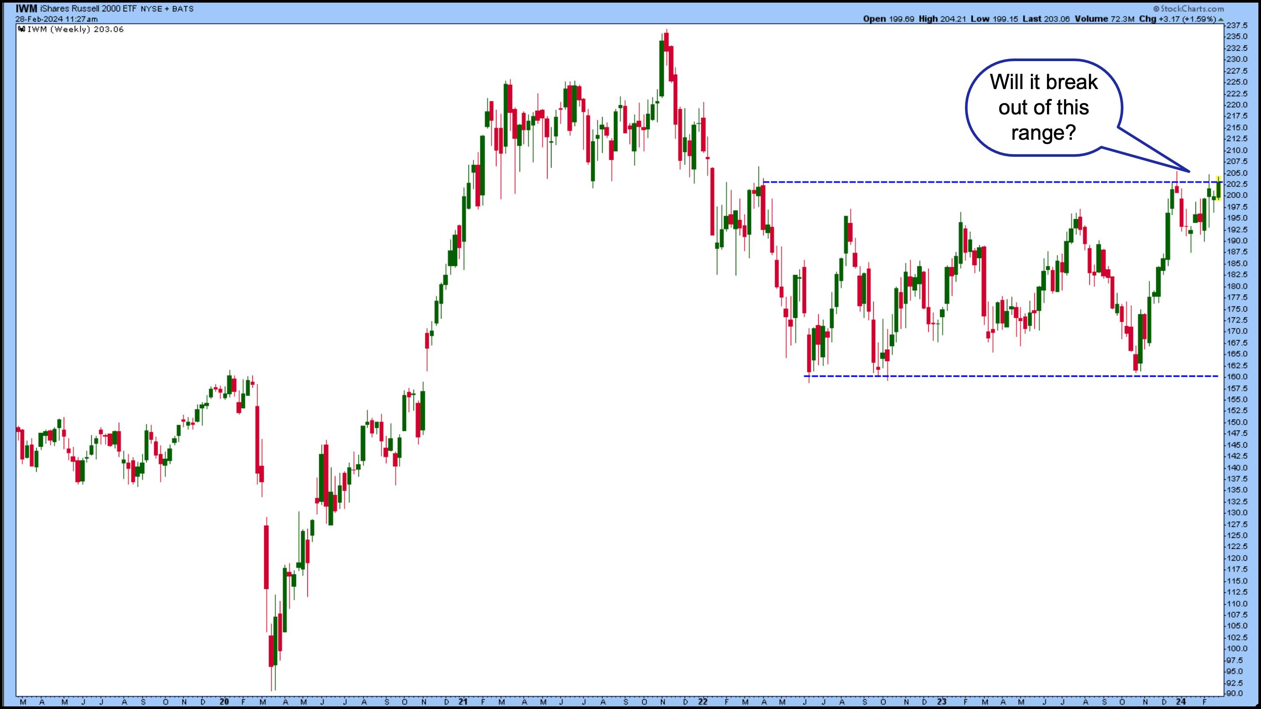The image size is (1261, 709).
Task: Click the '20' year label on time axis
Action: pos(224,702)
